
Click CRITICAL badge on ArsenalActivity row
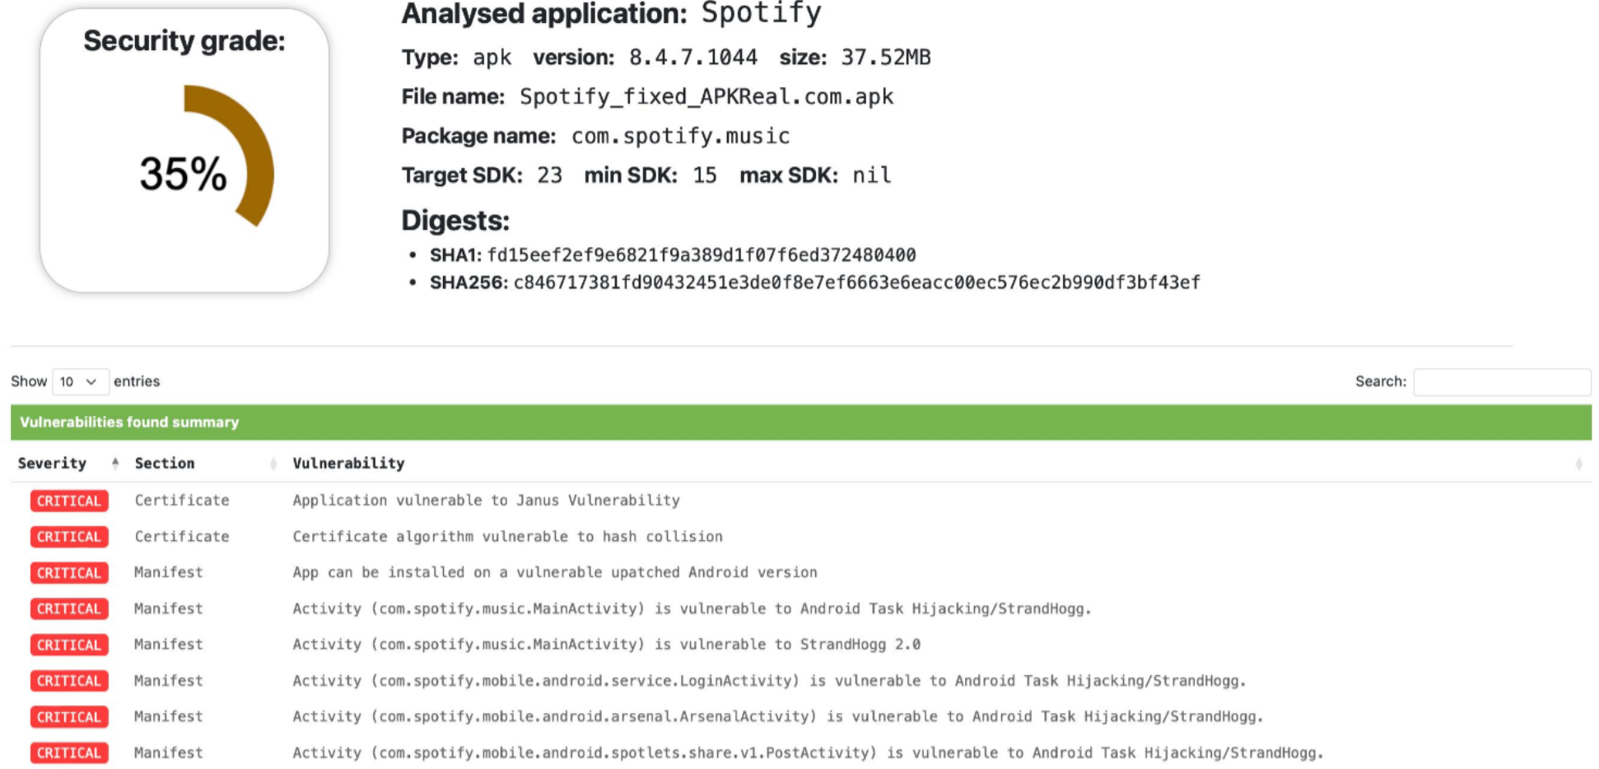coord(69,717)
